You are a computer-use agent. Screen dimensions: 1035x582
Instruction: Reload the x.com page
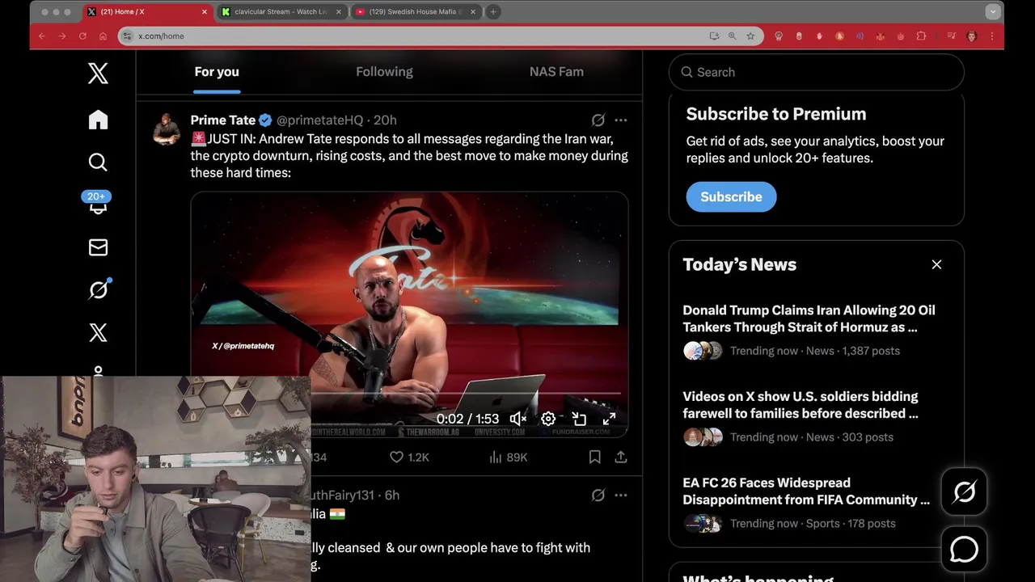coord(82,36)
